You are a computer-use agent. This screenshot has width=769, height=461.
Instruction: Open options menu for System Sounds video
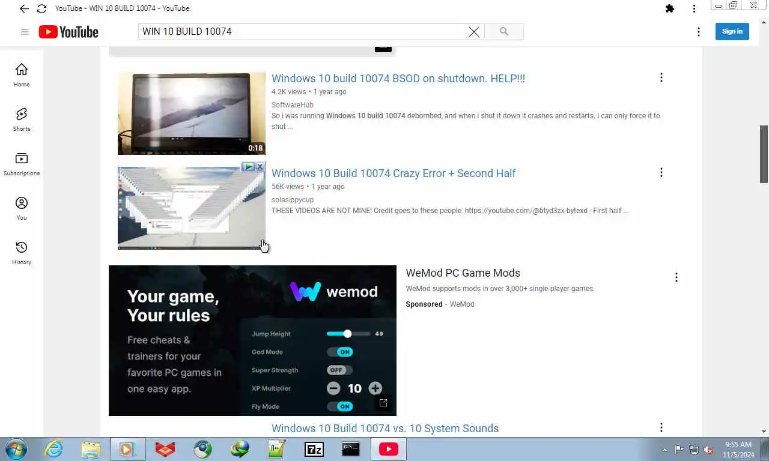click(x=661, y=427)
